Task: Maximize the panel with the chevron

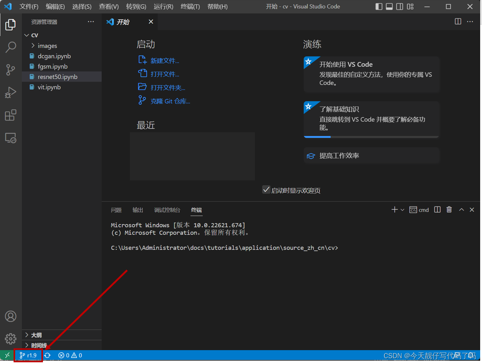Action: (461, 209)
